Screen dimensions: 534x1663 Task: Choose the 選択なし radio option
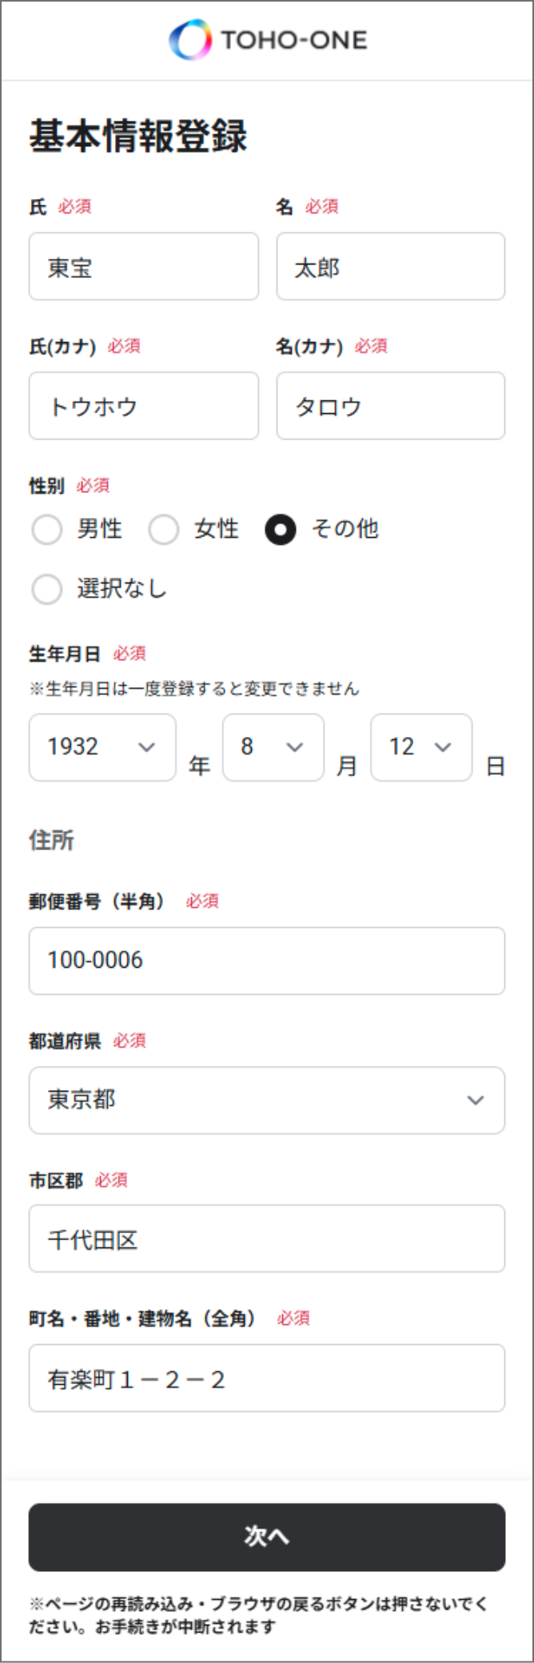click(x=47, y=589)
